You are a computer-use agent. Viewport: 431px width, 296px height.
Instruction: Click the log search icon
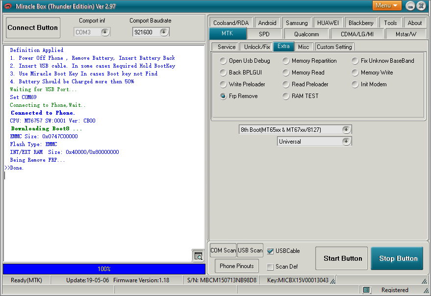[x=198, y=256]
